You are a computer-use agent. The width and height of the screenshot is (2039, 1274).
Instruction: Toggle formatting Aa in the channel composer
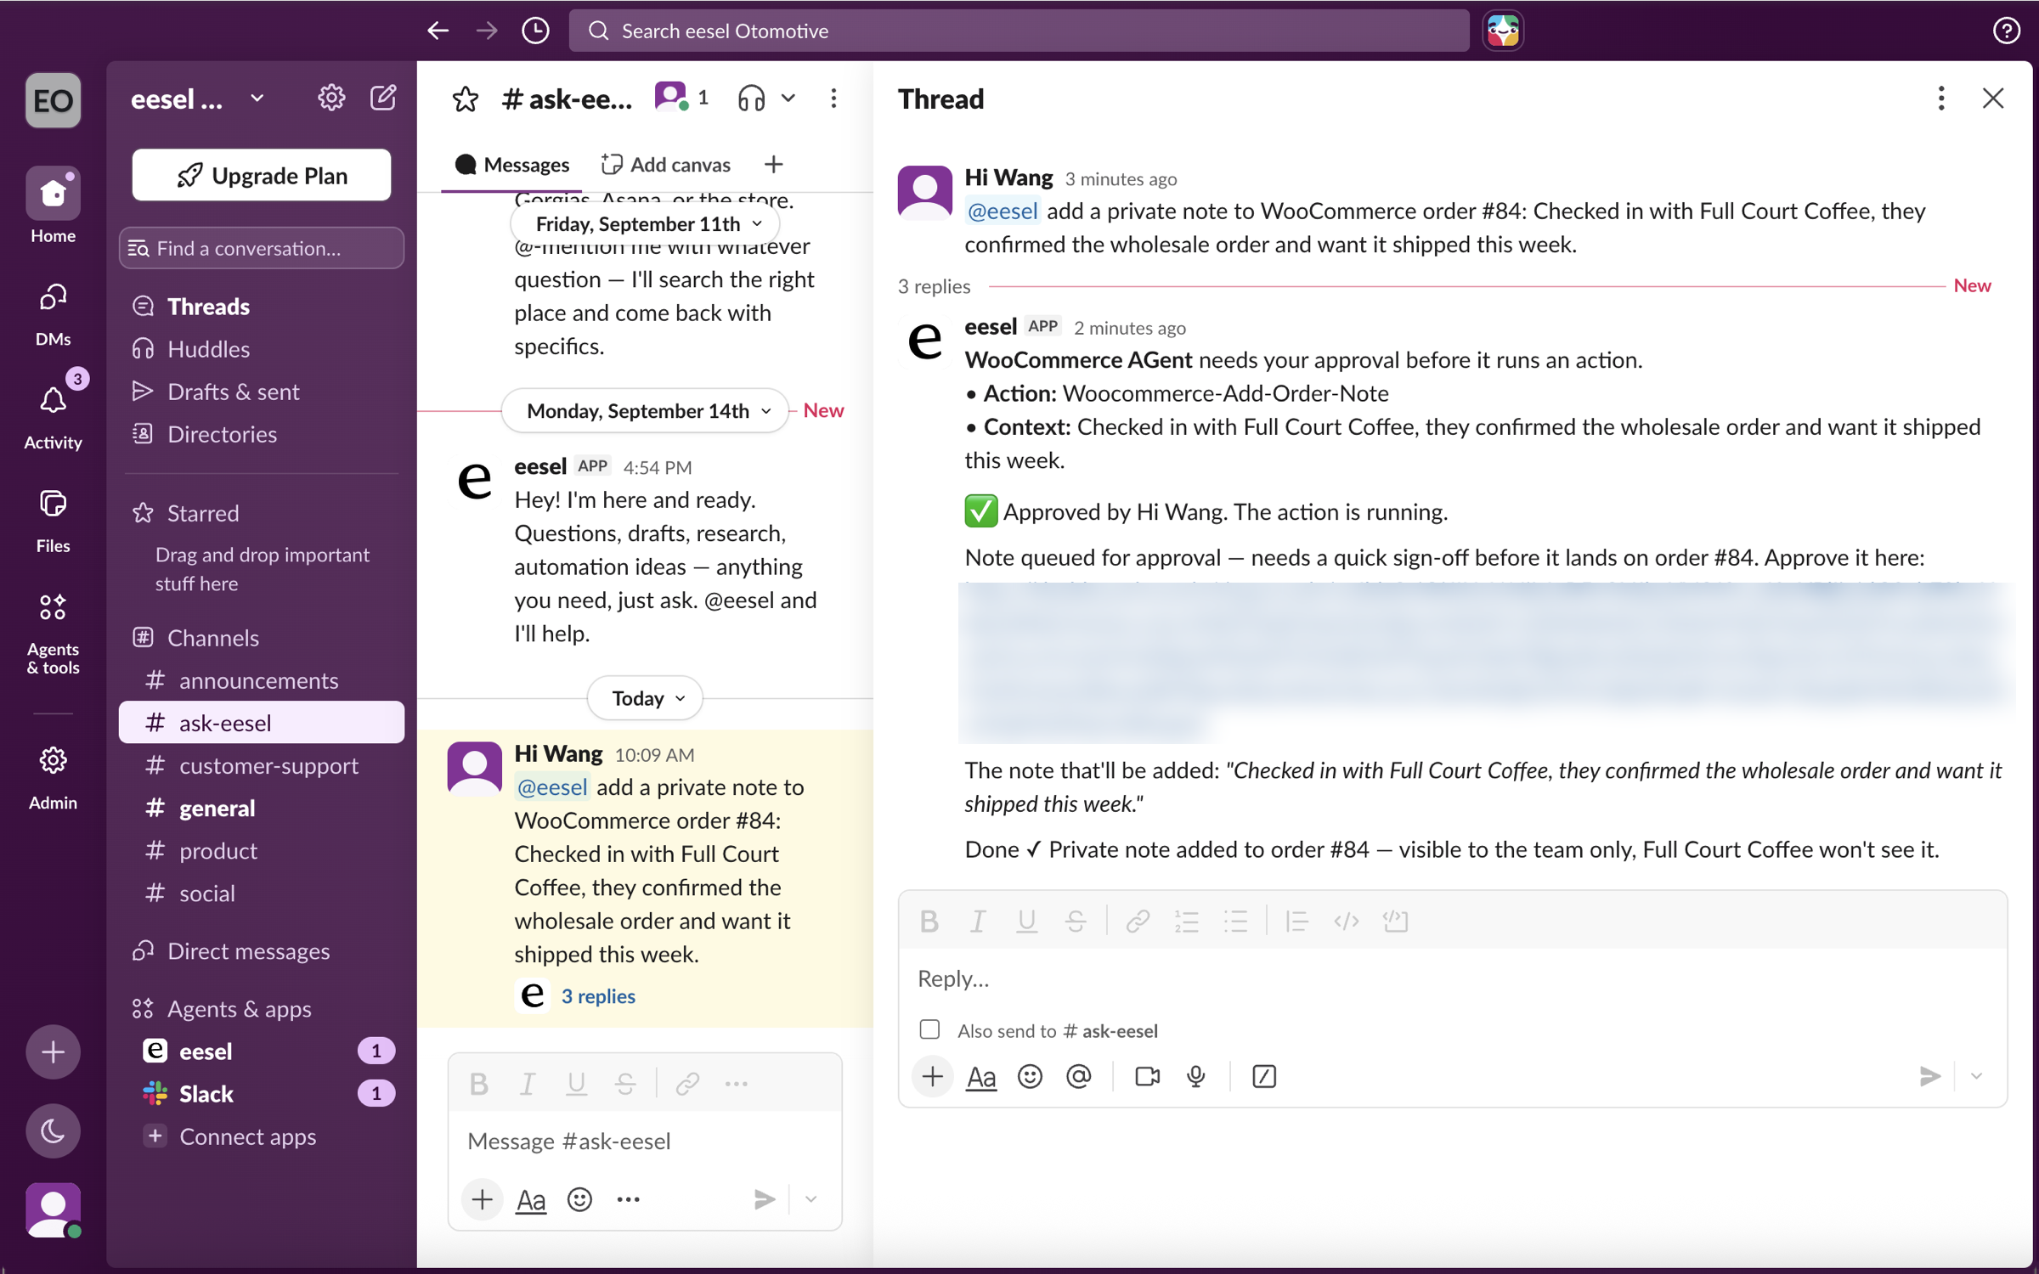click(531, 1199)
